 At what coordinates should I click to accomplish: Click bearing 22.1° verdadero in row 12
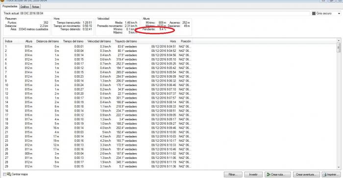coord(127,94)
